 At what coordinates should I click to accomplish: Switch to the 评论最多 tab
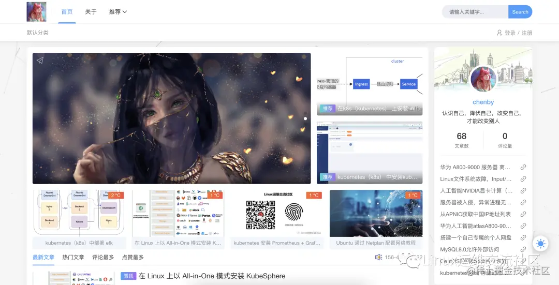tap(103, 257)
